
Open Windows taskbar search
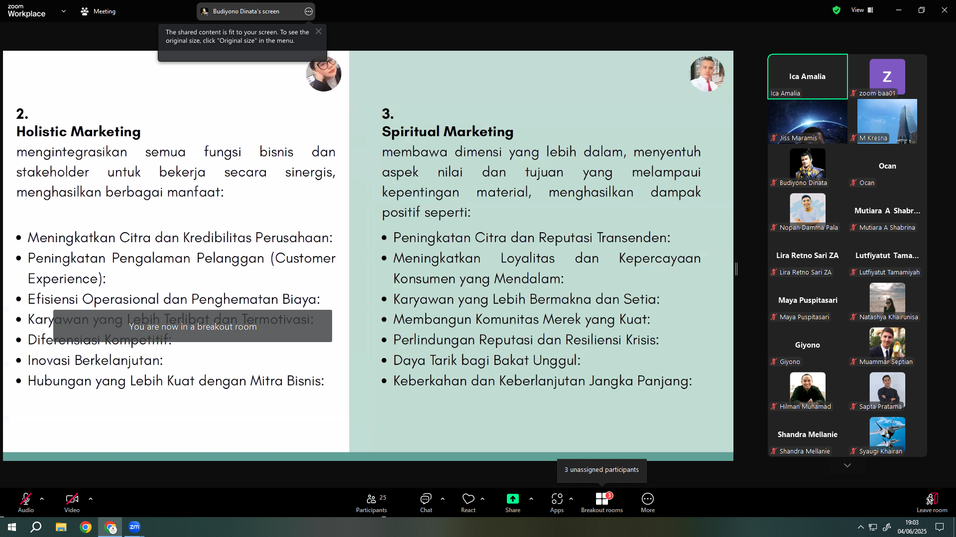[x=36, y=527]
